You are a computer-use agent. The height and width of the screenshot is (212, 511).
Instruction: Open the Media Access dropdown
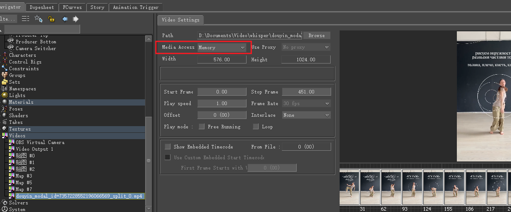click(x=222, y=47)
